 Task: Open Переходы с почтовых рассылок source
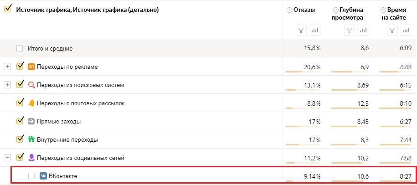(x=81, y=103)
